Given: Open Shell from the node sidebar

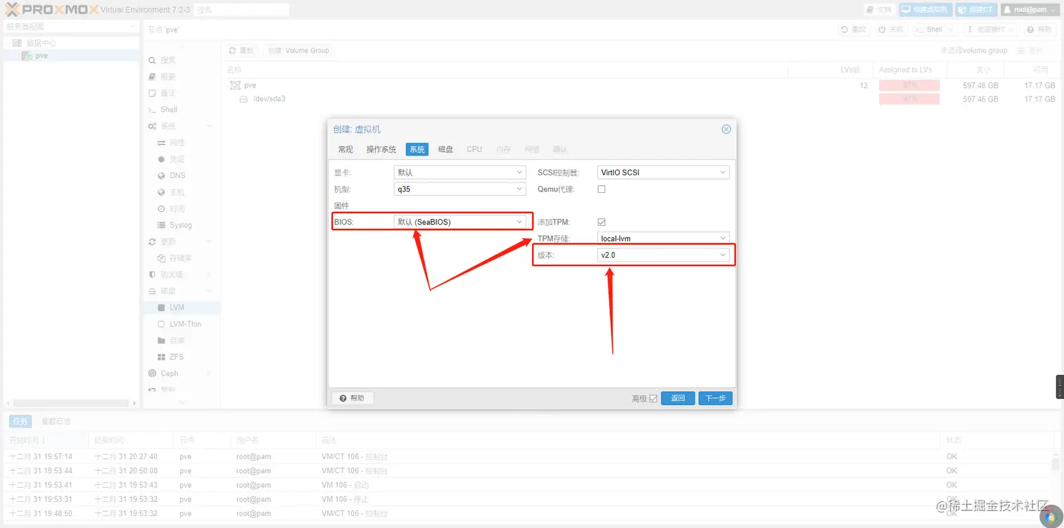Looking at the screenshot, I should [169, 110].
